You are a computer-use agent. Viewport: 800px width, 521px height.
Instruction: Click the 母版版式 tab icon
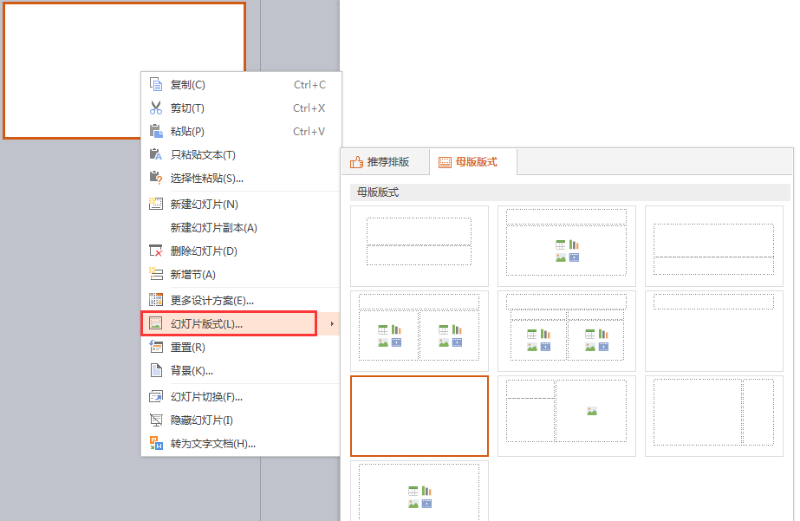445,162
